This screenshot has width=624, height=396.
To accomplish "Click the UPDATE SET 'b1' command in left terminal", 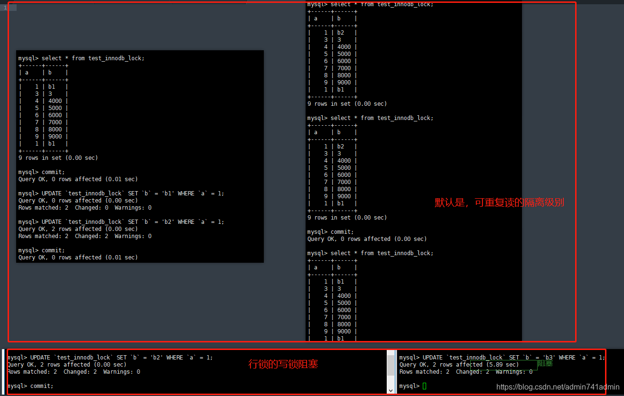I will point(121,193).
